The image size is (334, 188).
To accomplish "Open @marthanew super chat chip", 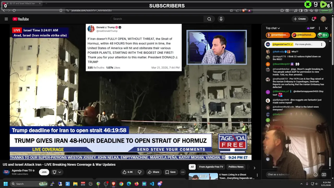I will pyautogui.click(x=278, y=35).
